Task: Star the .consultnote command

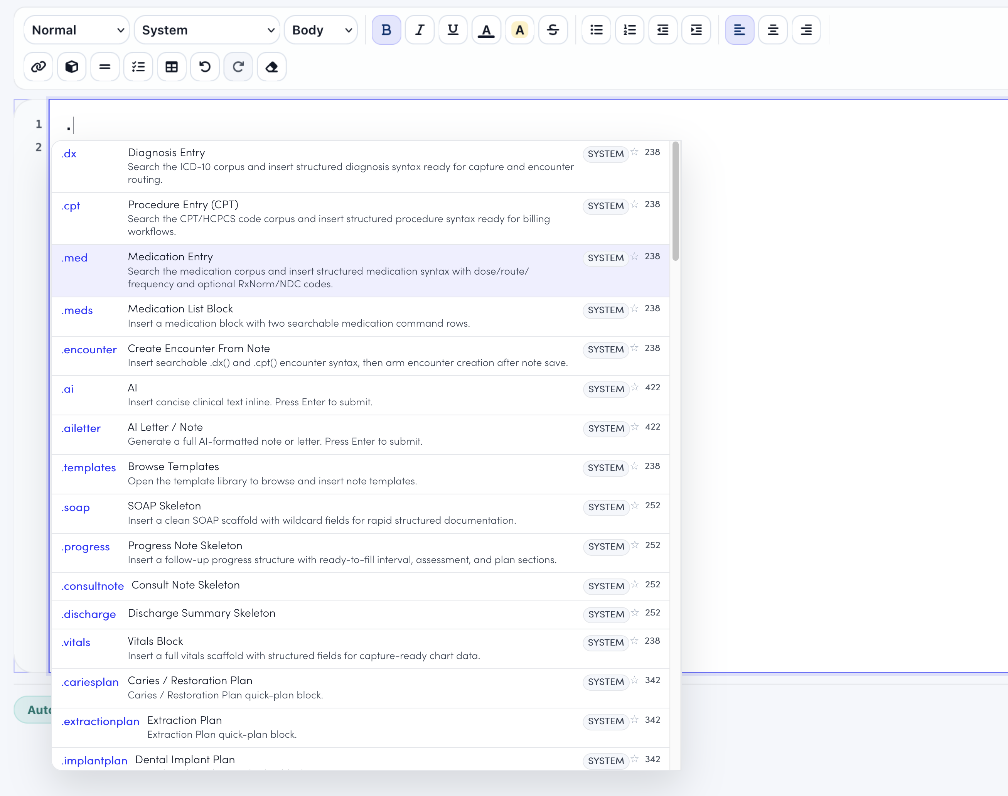Action: click(635, 584)
